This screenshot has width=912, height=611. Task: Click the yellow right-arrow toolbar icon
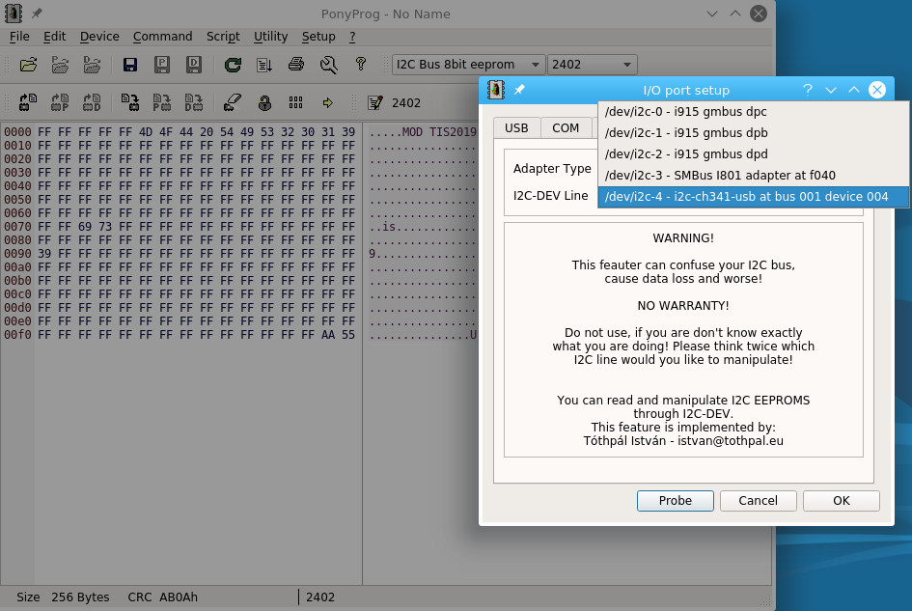(x=328, y=103)
